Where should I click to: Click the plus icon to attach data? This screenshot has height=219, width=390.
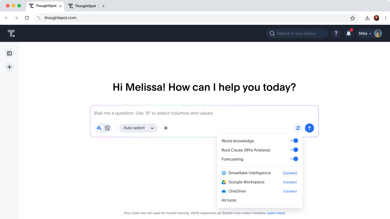coord(166,128)
